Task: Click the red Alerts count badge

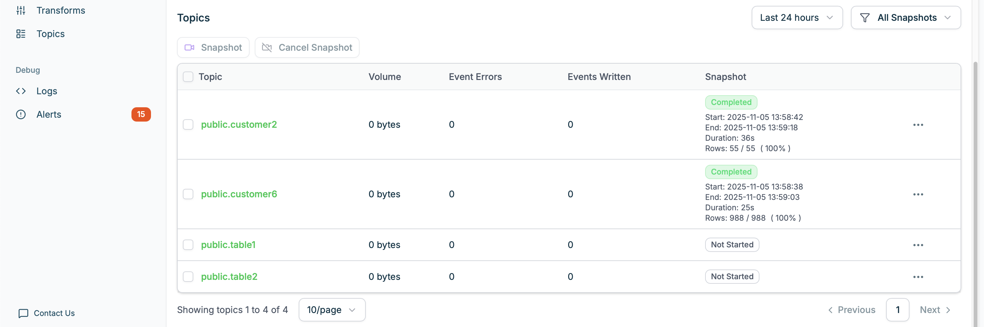Action: click(141, 114)
